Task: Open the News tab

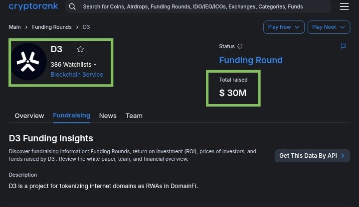Action: pyautogui.click(x=108, y=115)
